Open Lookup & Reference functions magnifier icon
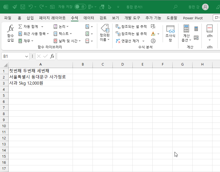Viewport: 220px width, 172px height. (89, 27)
